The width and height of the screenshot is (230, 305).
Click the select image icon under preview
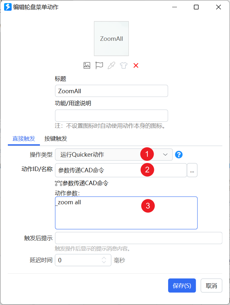(87, 66)
